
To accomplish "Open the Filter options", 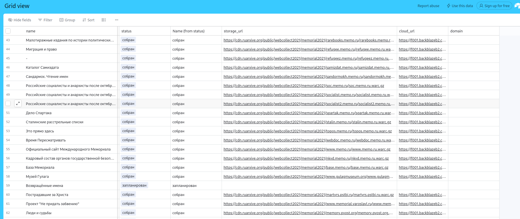I will tap(45, 20).
